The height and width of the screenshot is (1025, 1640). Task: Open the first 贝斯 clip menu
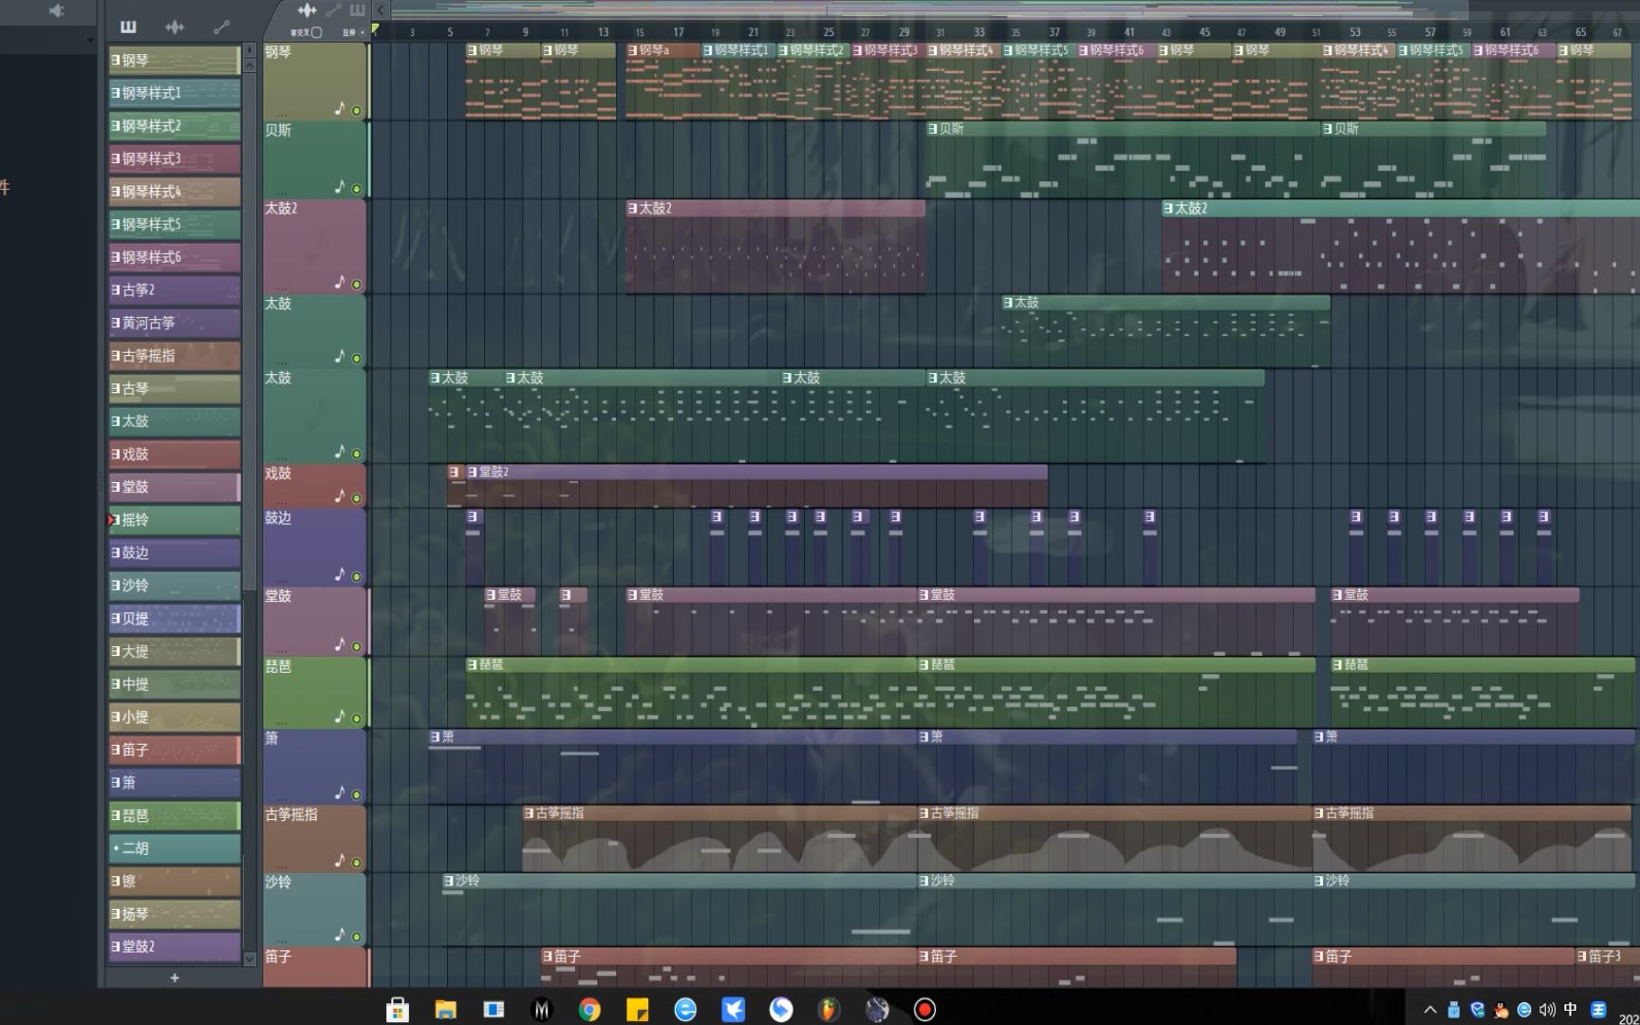click(933, 129)
